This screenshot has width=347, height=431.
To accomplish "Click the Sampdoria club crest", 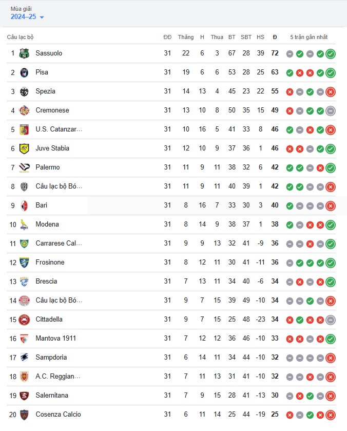I will click(24, 358).
